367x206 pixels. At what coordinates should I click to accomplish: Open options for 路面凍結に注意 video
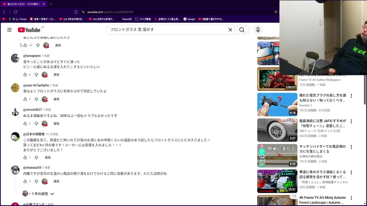tap(351, 121)
